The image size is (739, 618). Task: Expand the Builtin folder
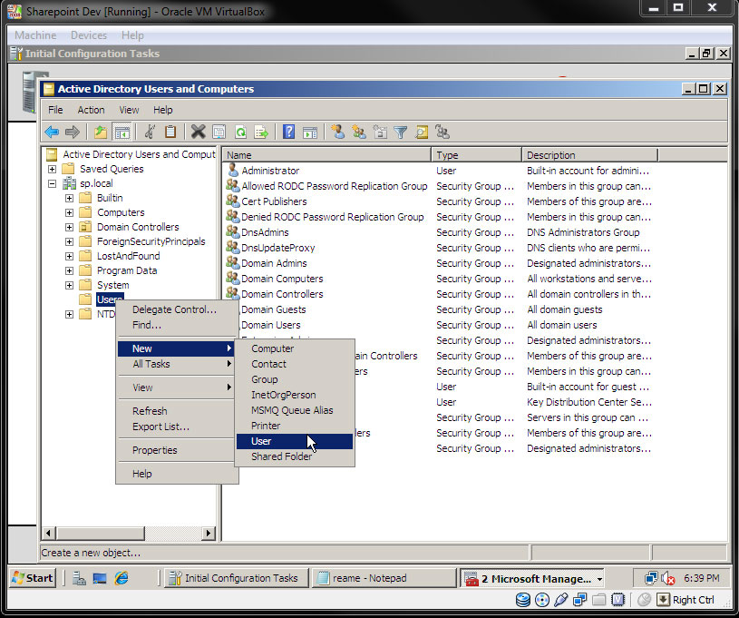pos(69,198)
